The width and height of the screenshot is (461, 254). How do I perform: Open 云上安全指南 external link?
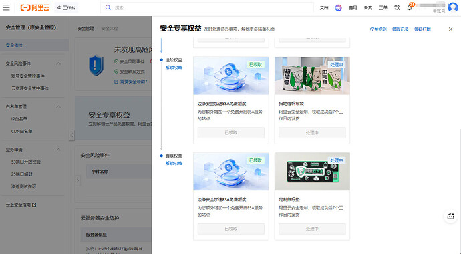(21, 205)
